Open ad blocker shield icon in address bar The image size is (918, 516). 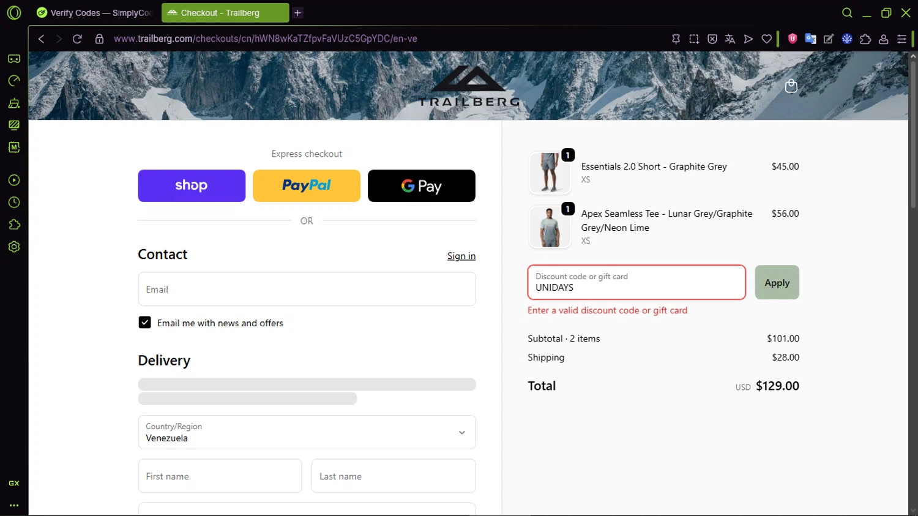pos(712,39)
